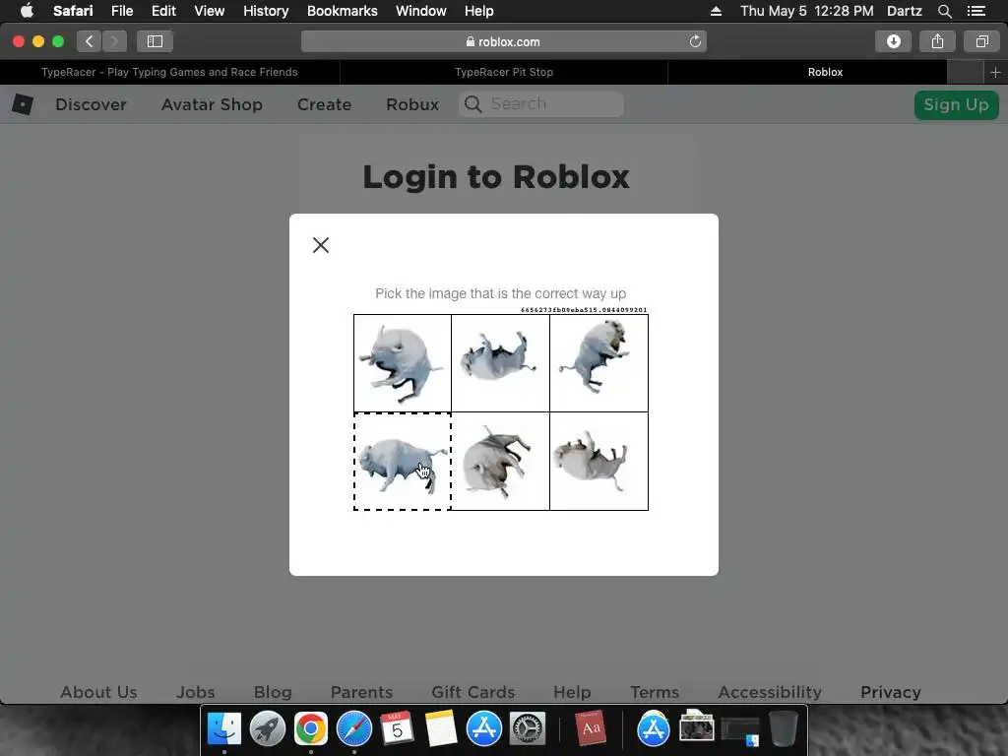Open the Bookmarks menu
Screen dimensions: 1008x756
[x=342, y=11]
